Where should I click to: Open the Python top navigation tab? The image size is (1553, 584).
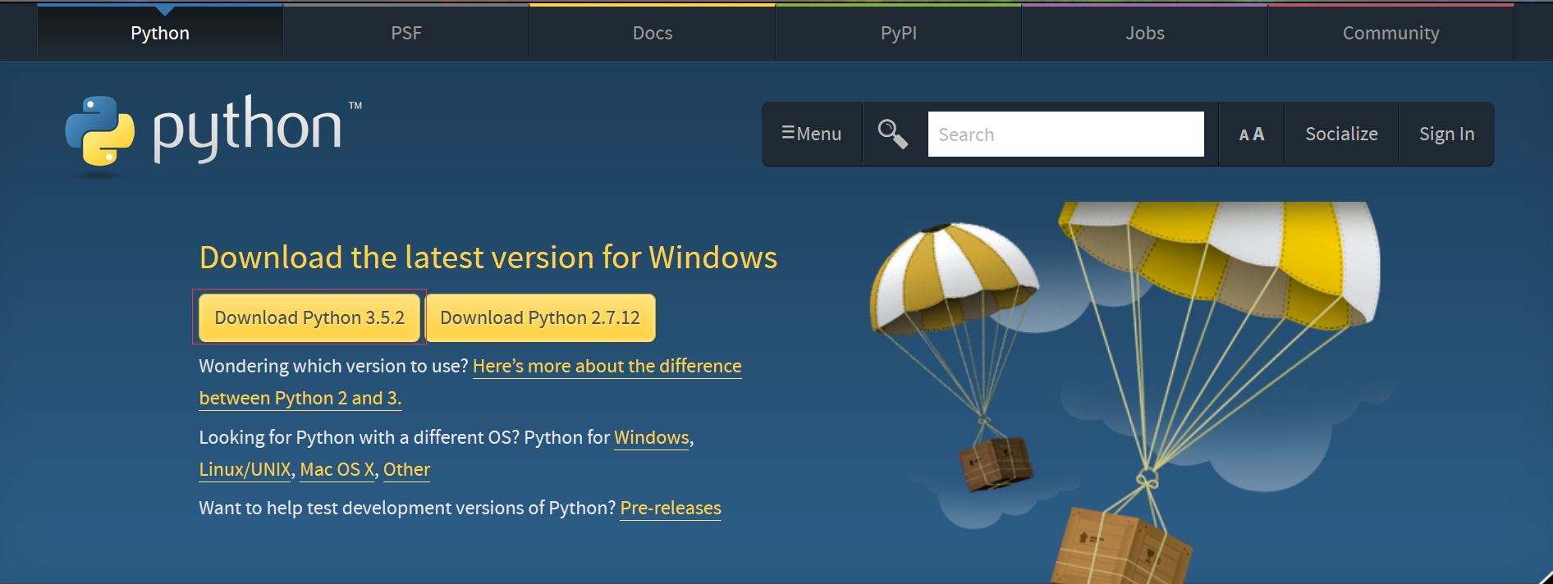(160, 33)
